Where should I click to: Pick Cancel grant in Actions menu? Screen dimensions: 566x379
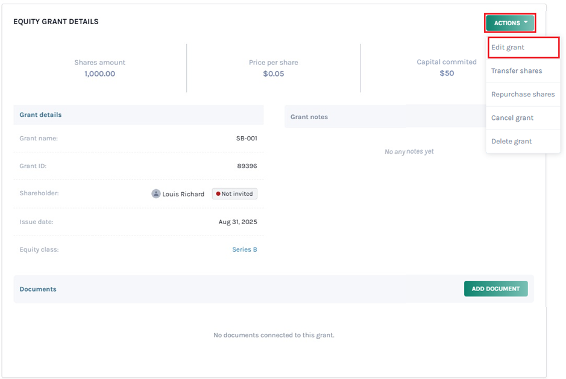pyautogui.click(x=512, y=117)
